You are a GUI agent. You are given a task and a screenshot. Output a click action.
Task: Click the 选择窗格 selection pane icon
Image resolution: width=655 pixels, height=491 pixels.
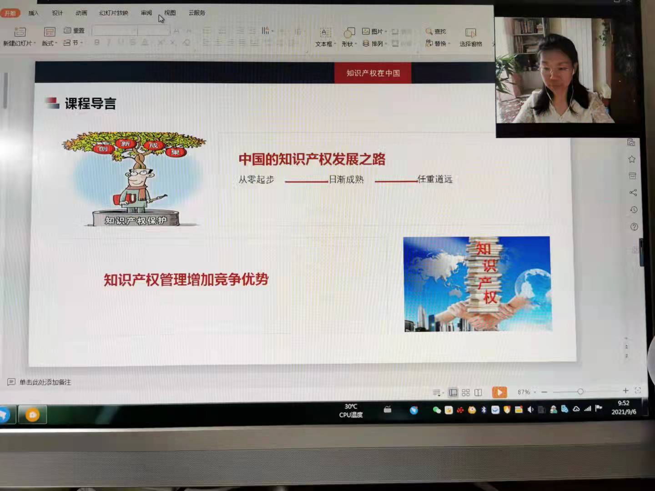[470, 37]
